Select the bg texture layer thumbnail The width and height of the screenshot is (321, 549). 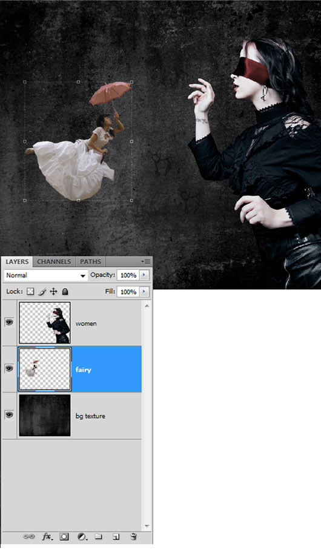[45, 416]
